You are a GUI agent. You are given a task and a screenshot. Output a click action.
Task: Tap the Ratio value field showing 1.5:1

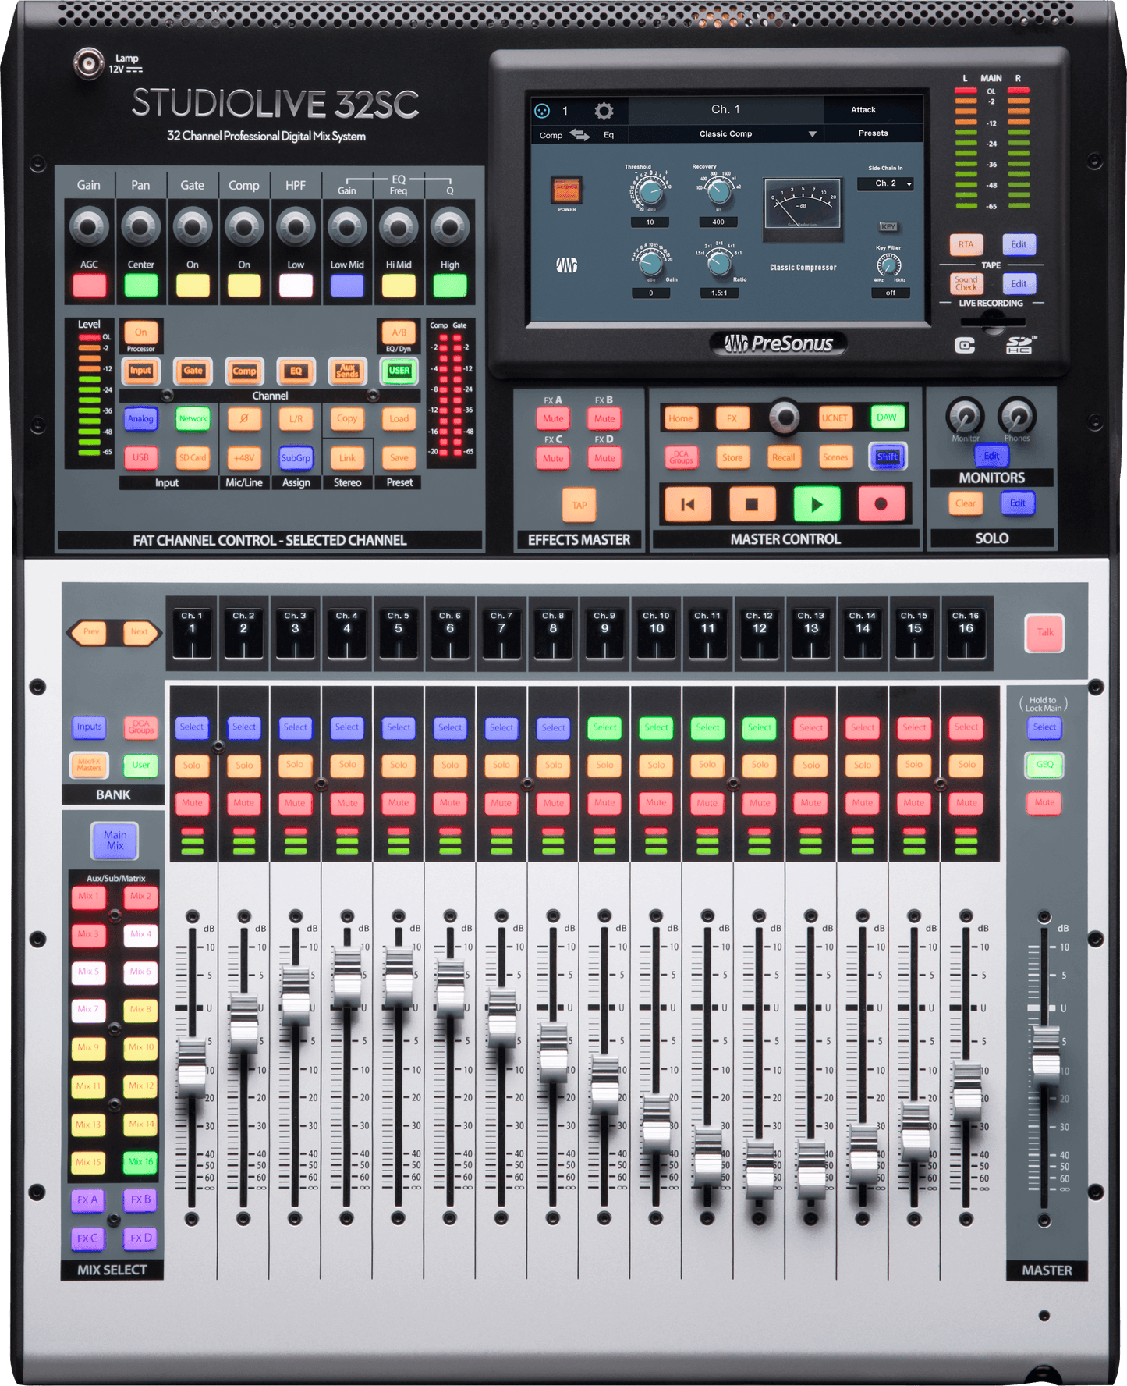click(718, 293)
